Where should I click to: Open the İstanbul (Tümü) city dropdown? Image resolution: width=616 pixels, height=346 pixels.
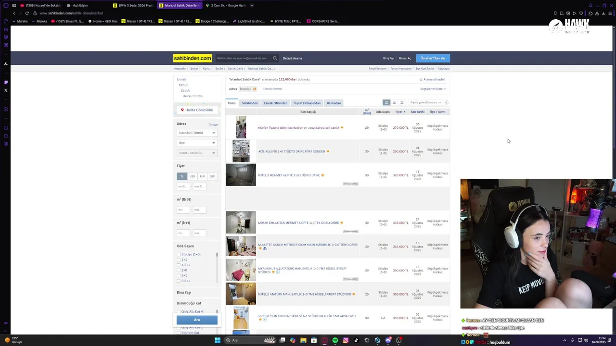point(197,133)
